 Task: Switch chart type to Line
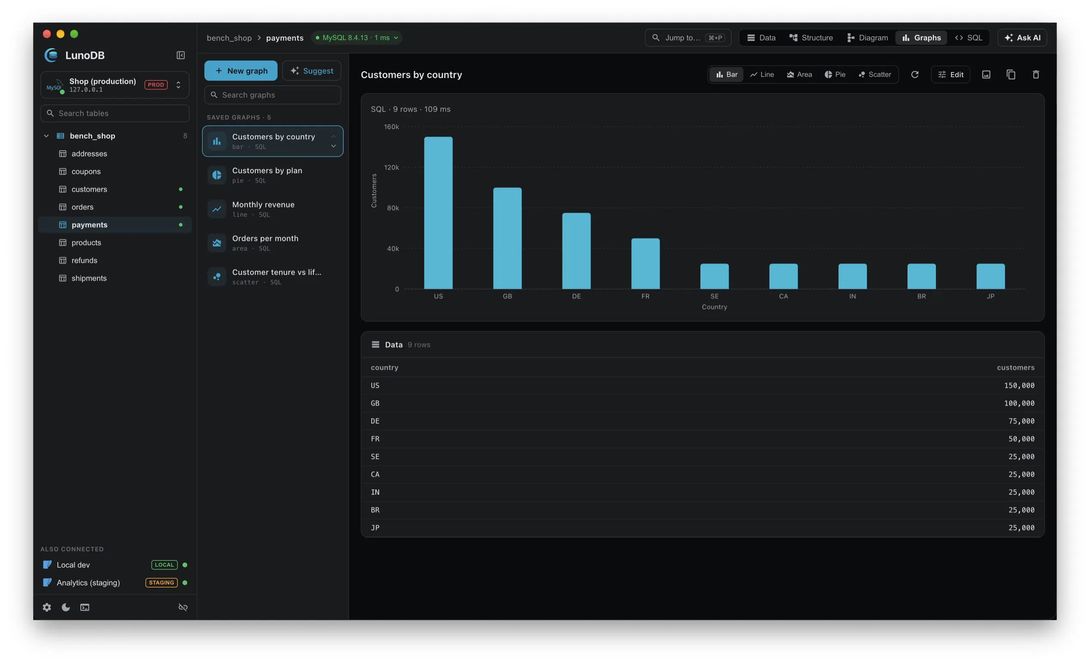pyautogui.click(x=762, y=74)
